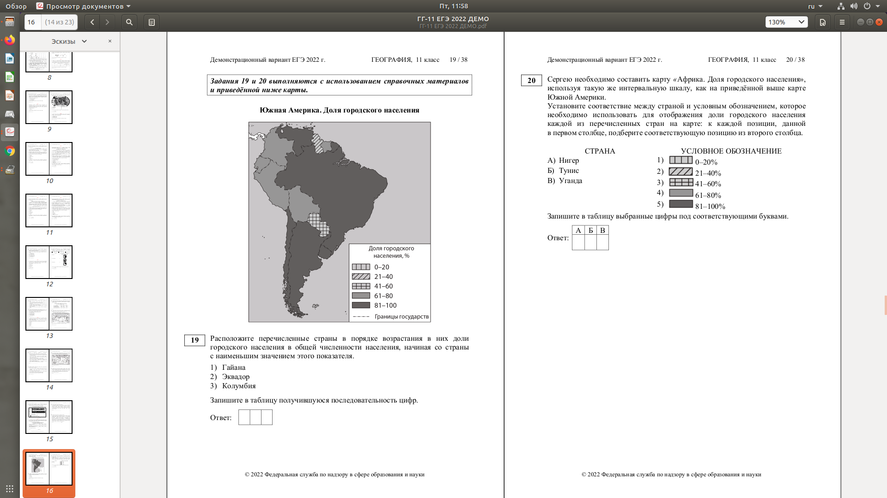Viewport: 887px width, 498px height.
Task: Open the hamburger menu in header
Action: (x=842, y=22)
